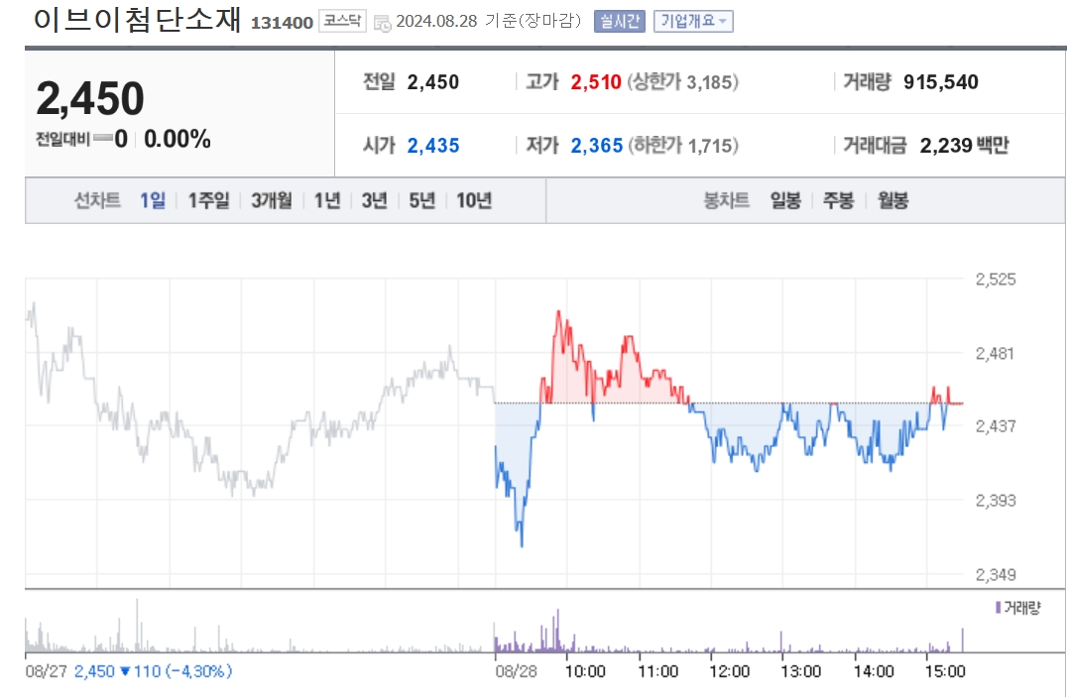
Task: Open the 일봉 daily candle chart
Action: [x=785, y=200]
